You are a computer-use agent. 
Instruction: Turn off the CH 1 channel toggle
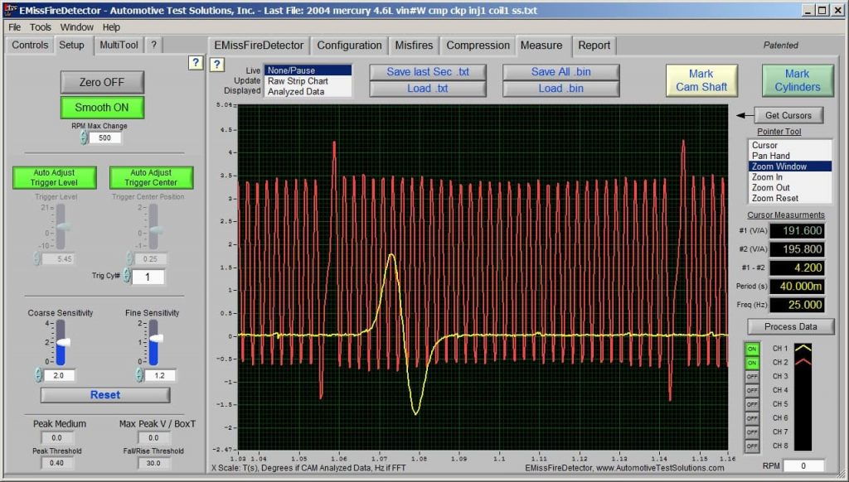pos(752,349)
